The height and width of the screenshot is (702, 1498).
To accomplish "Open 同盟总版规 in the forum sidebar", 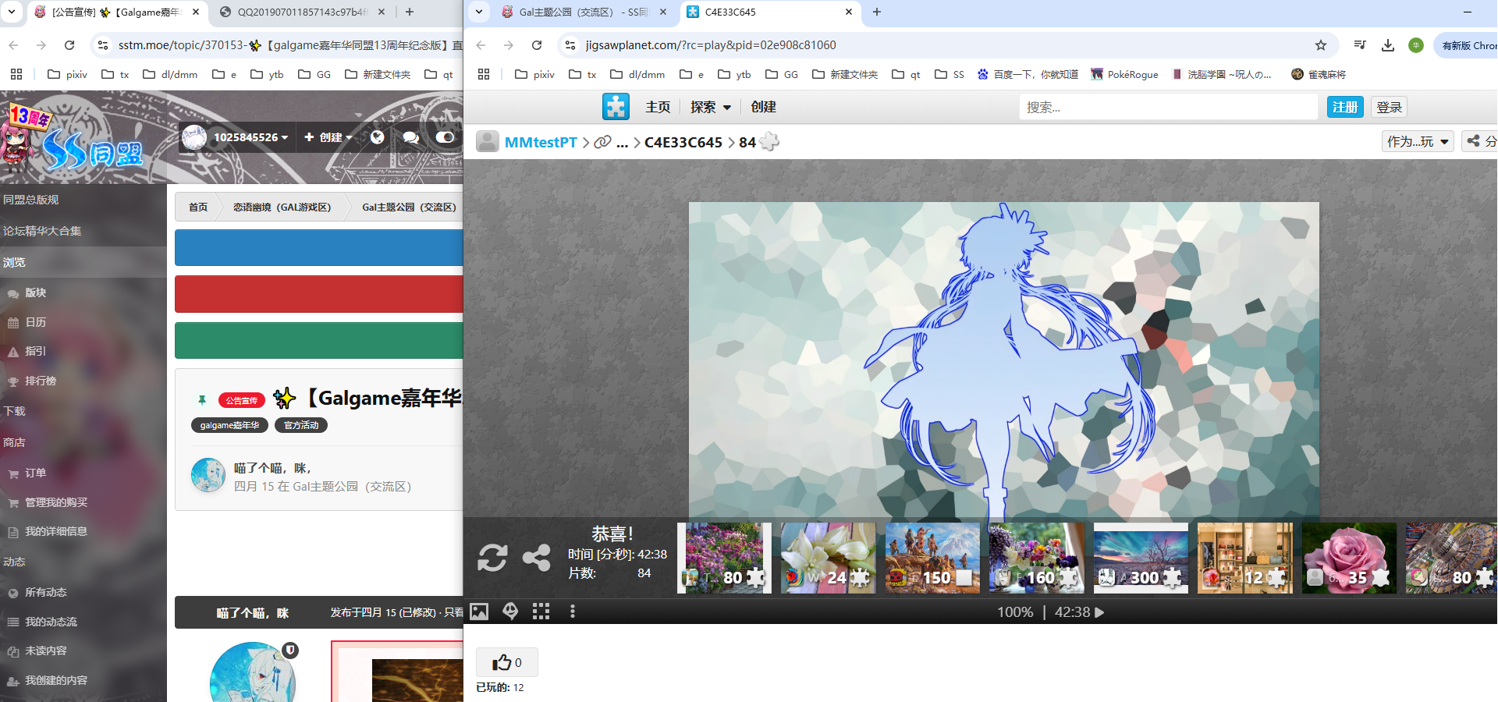I will coord(31,200).
